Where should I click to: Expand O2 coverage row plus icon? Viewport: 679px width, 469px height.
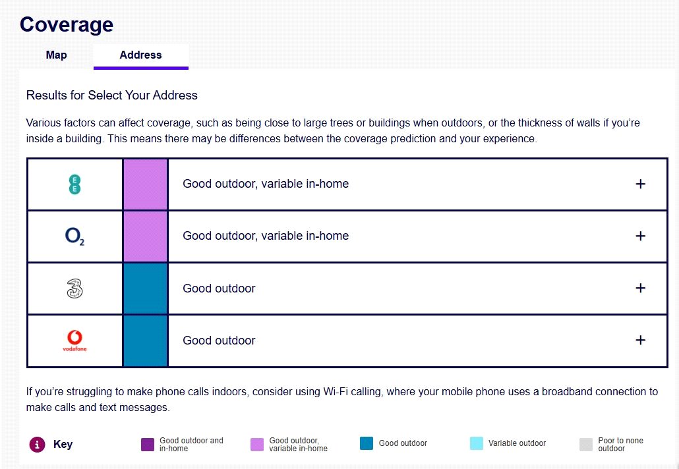pyautogui.click(x=640, y=236)
